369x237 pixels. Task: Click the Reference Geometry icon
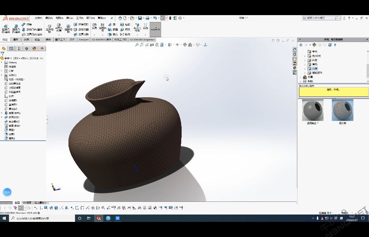tap(137, 27)
